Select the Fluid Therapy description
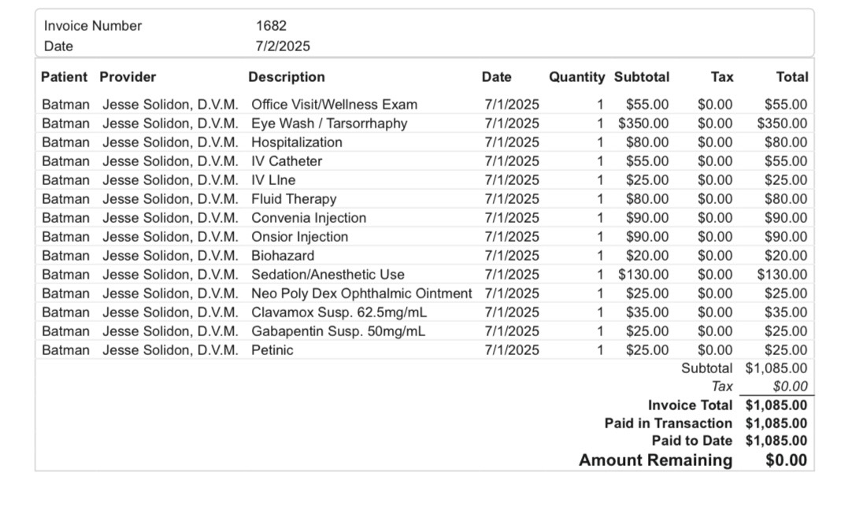This screenshot has height=518, width=859. [x=294, y=199]
